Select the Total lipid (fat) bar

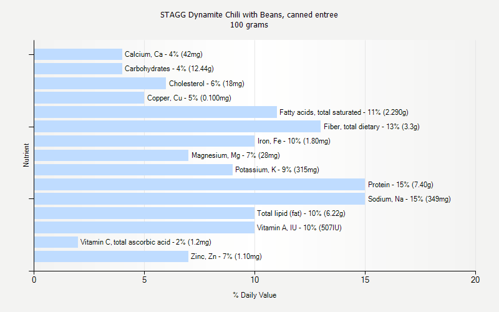[x=145, y=213]
